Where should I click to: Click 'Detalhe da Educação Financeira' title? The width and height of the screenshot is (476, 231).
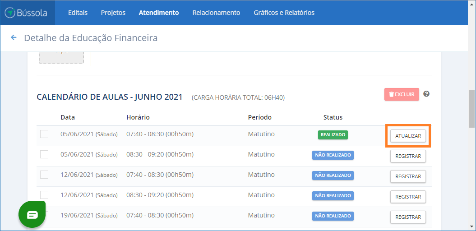91,38
